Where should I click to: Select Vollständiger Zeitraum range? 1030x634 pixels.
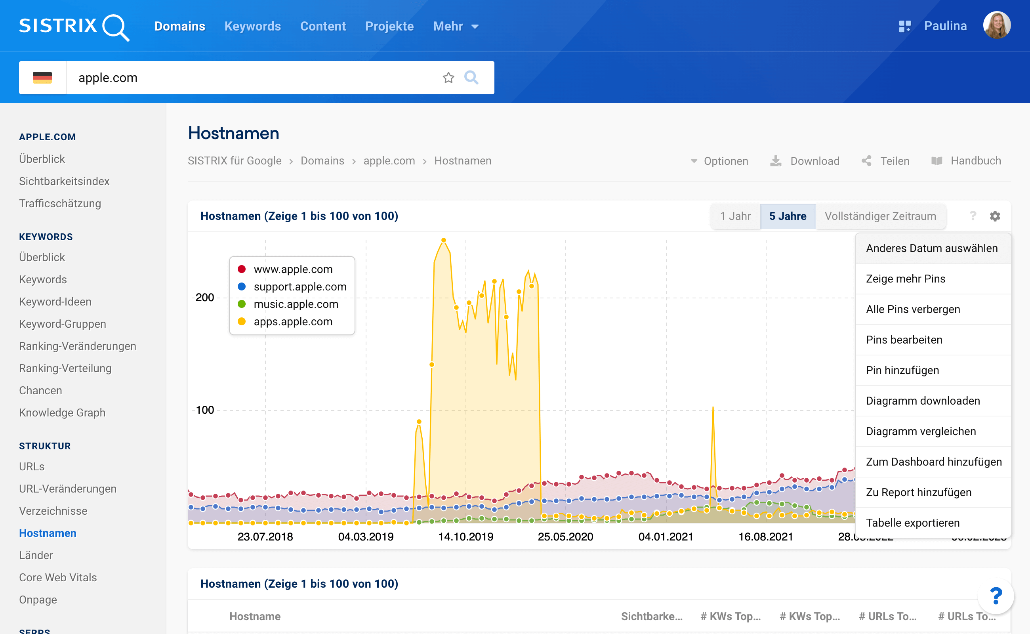880,216
